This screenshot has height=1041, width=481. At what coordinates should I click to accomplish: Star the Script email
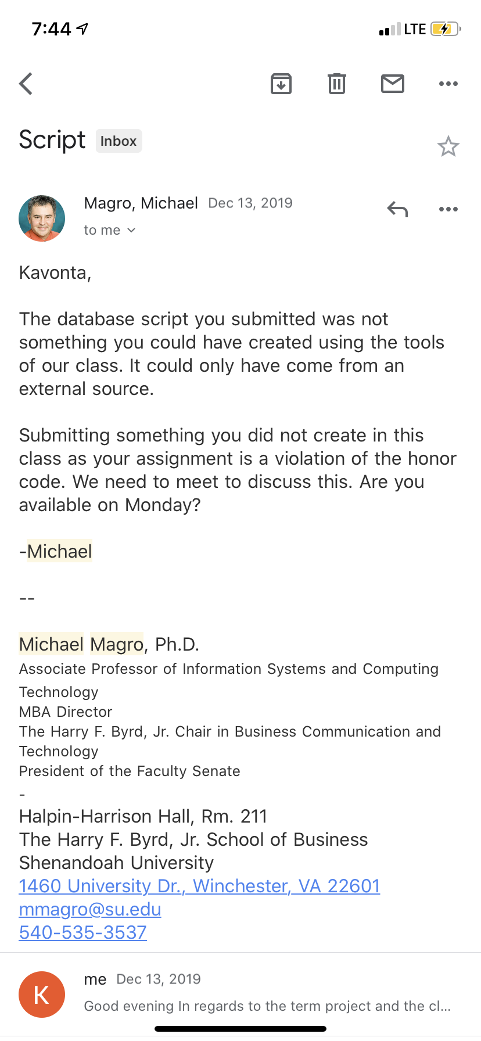(448, 146)
